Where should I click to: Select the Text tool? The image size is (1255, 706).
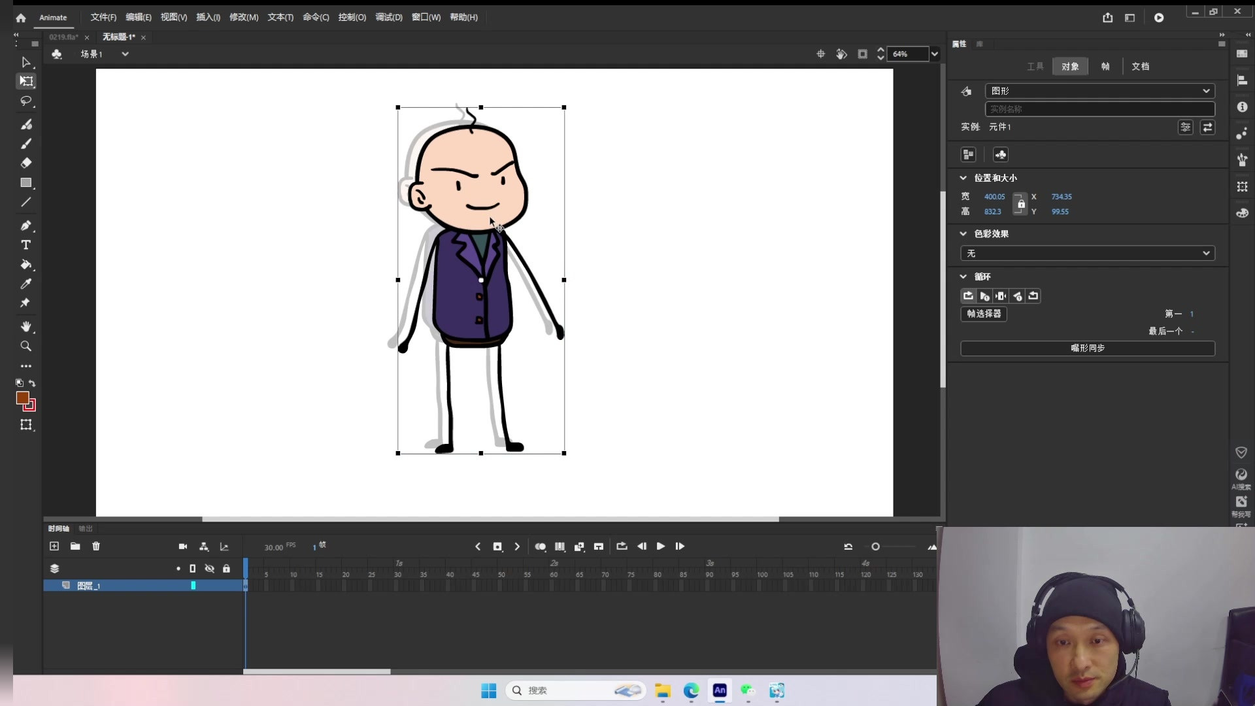pos(26,245)
